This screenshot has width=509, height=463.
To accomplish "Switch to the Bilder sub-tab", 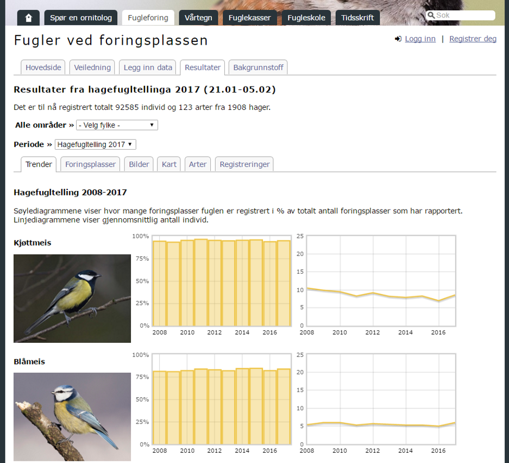I will pyautogui.click(x=139, y=164).
